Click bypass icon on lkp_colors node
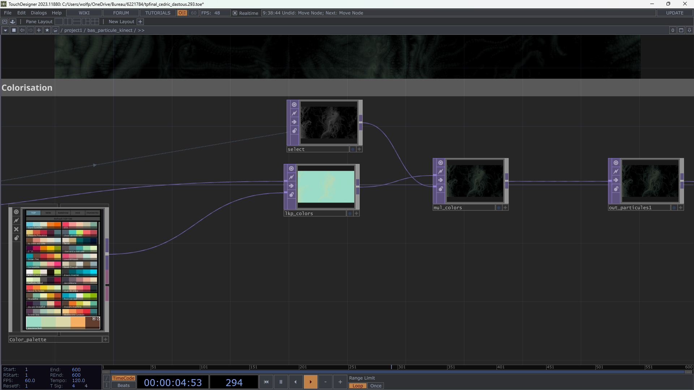 (x=291, y=177)
